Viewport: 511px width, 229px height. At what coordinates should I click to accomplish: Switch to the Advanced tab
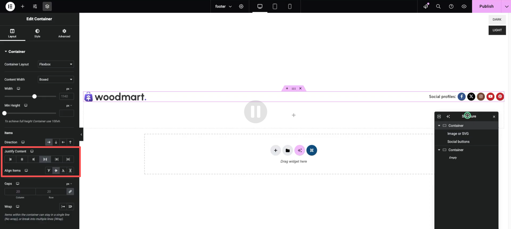pyautogui.click(x=64, y=33)
